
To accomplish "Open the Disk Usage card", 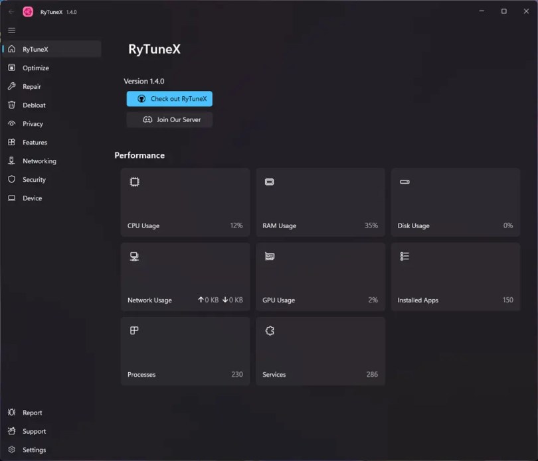I will (456, 202).
